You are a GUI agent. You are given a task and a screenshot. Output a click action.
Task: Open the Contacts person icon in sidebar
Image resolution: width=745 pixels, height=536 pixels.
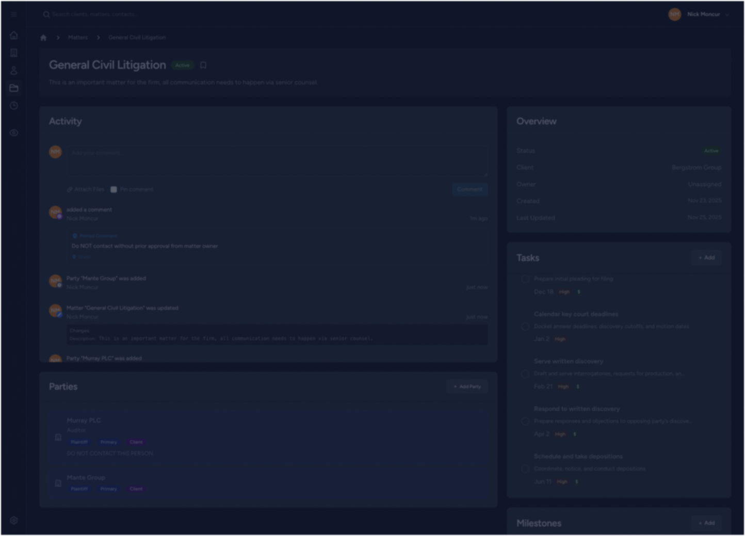(x=13, y=70)
